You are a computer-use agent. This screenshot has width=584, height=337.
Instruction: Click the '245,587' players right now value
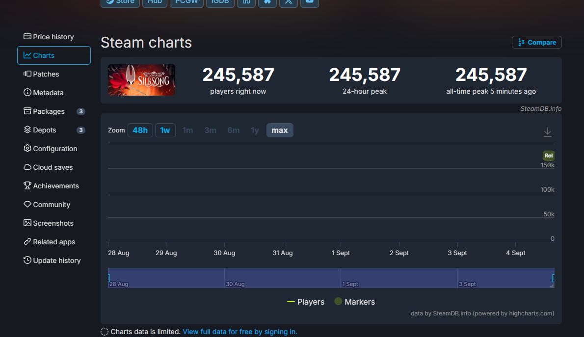tap(239, 75)
